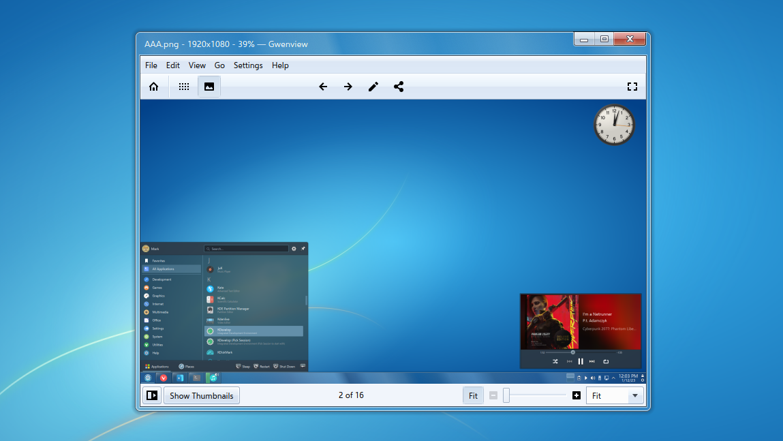The height and width of the screenshot is (441, 783).
Task: Click the Show Thumbnails button
Action: click(x=202, y=395)
